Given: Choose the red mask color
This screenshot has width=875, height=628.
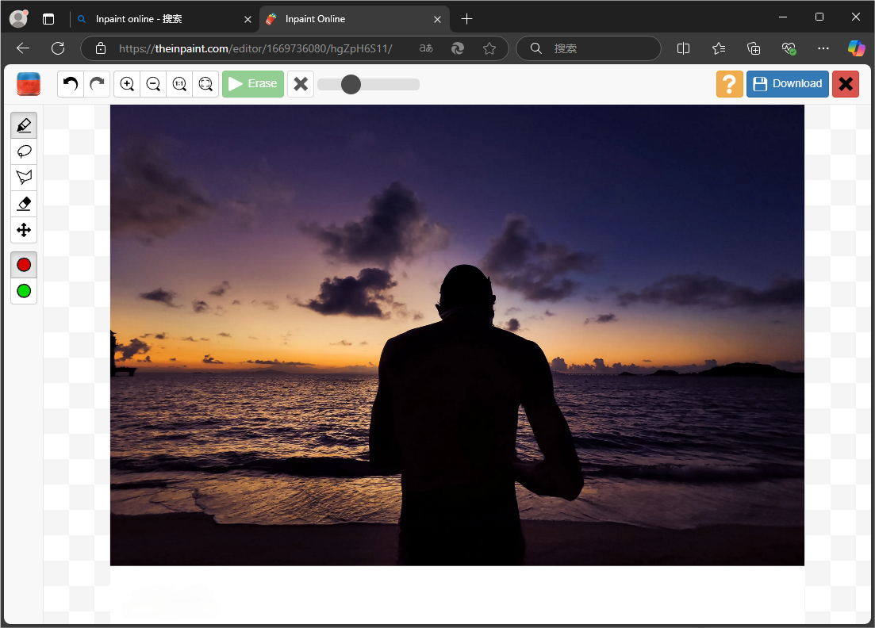Looking at the screenshot, I should coord(24,265).
